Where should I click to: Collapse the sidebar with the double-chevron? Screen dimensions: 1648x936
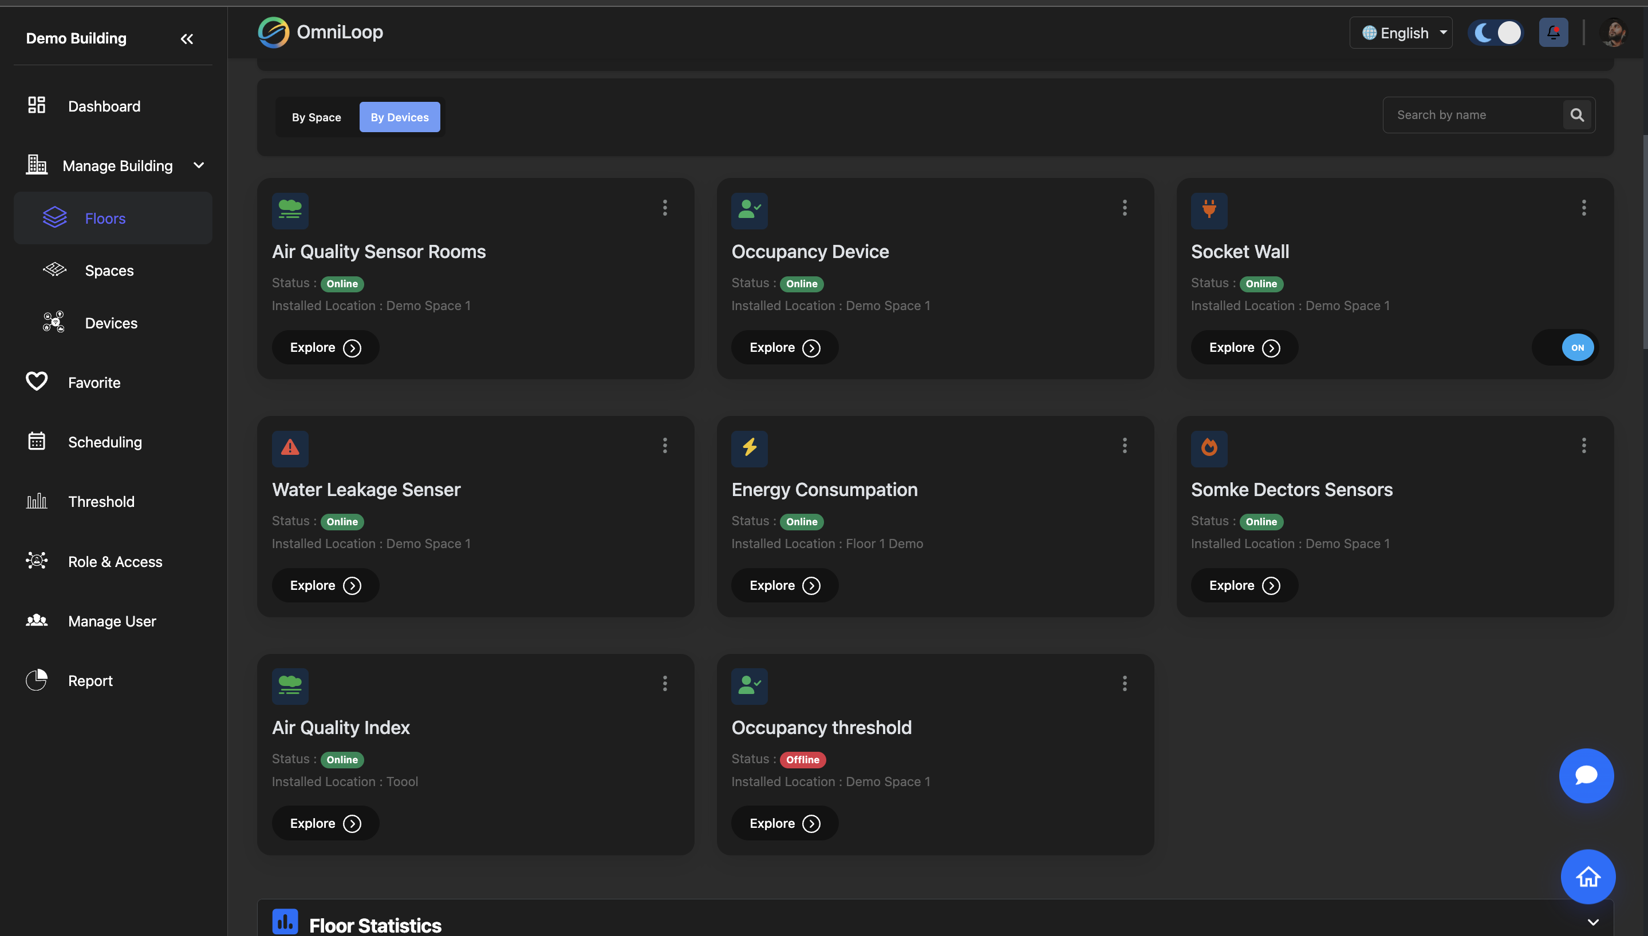[187, 38]
